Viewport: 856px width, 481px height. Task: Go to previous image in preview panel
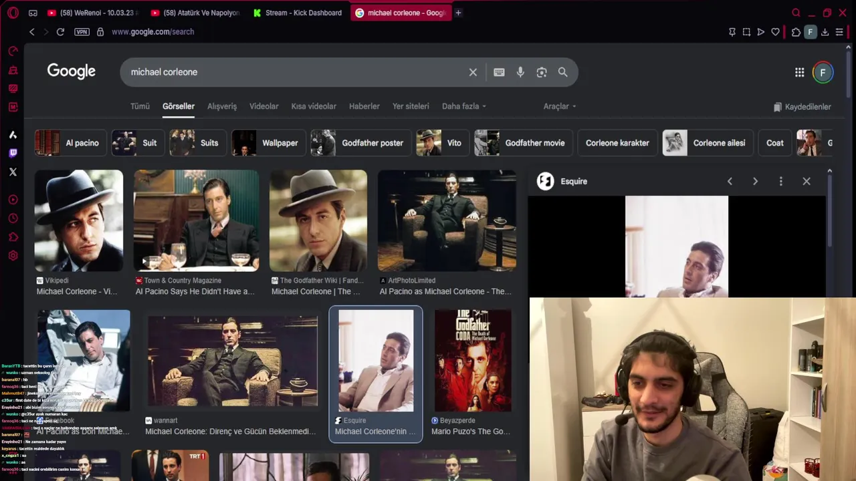pyautogui.click(x=730, y=181)
